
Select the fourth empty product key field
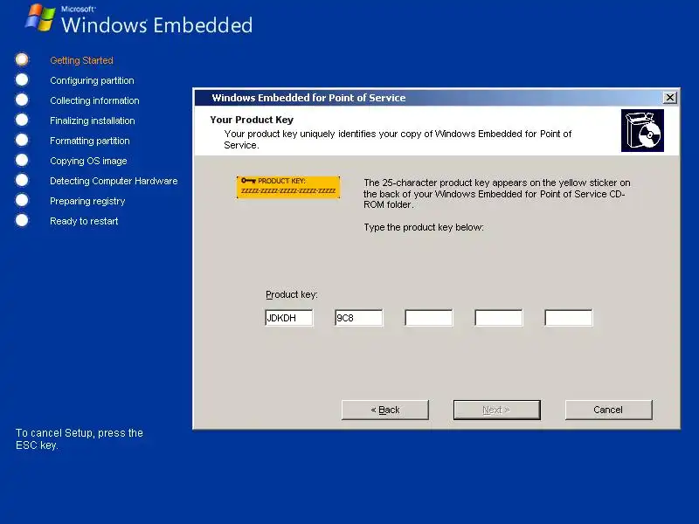pyautogui.click(x=499, y=318)
